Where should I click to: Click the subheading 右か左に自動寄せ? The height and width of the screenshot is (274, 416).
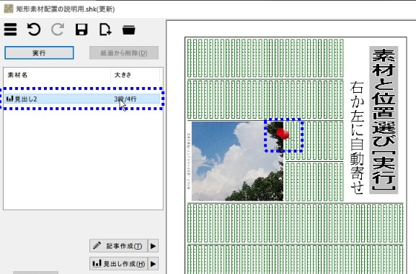[x=357, y=137]
